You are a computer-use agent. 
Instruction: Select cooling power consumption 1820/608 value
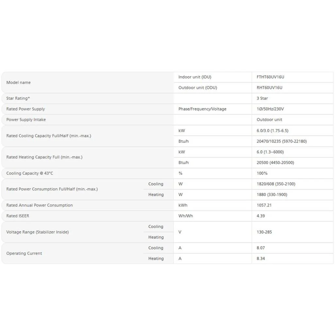(x=276, y=184)
